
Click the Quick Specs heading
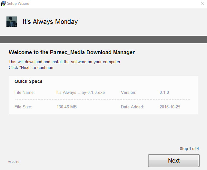pos(28,81)
